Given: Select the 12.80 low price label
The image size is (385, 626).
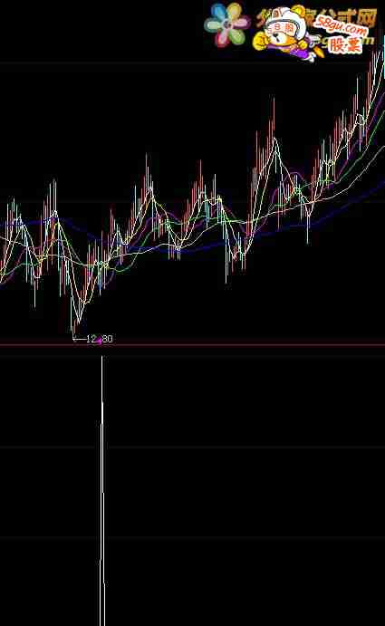Looking at the screenshot, I should coord(100,340).
